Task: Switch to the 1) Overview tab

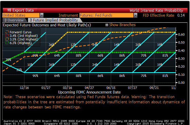Action: pyautogui.click(x=14, y=20)
